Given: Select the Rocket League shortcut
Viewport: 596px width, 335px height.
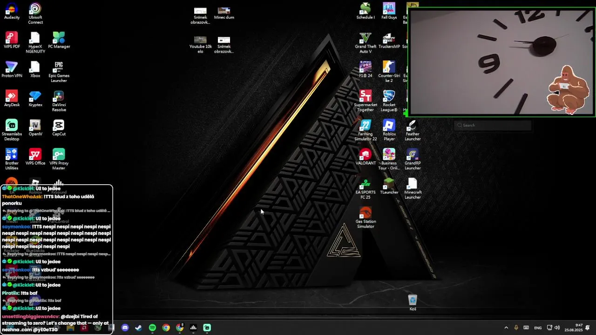Looking at the screenshot, I should point(389,101).
